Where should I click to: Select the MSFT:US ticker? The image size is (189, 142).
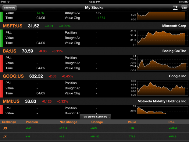coord(12,26)
